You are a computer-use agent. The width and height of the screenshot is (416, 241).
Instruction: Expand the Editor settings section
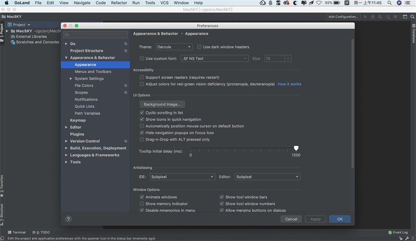(x=66, y=127)
